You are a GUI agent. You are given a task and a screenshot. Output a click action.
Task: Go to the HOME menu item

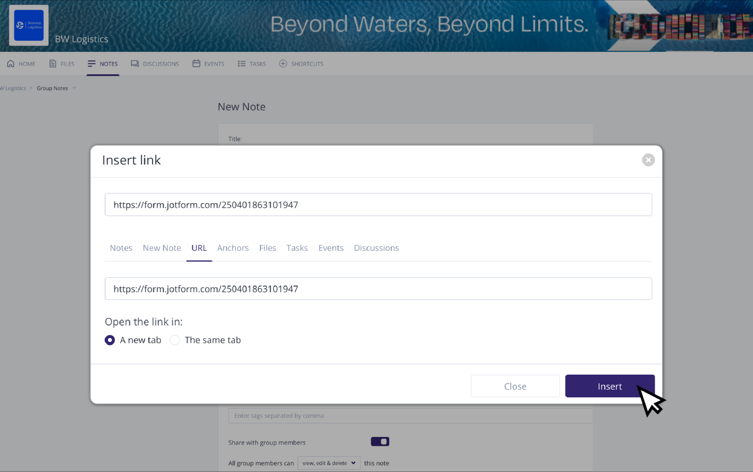pyautogui.click(x=27, y=64)
